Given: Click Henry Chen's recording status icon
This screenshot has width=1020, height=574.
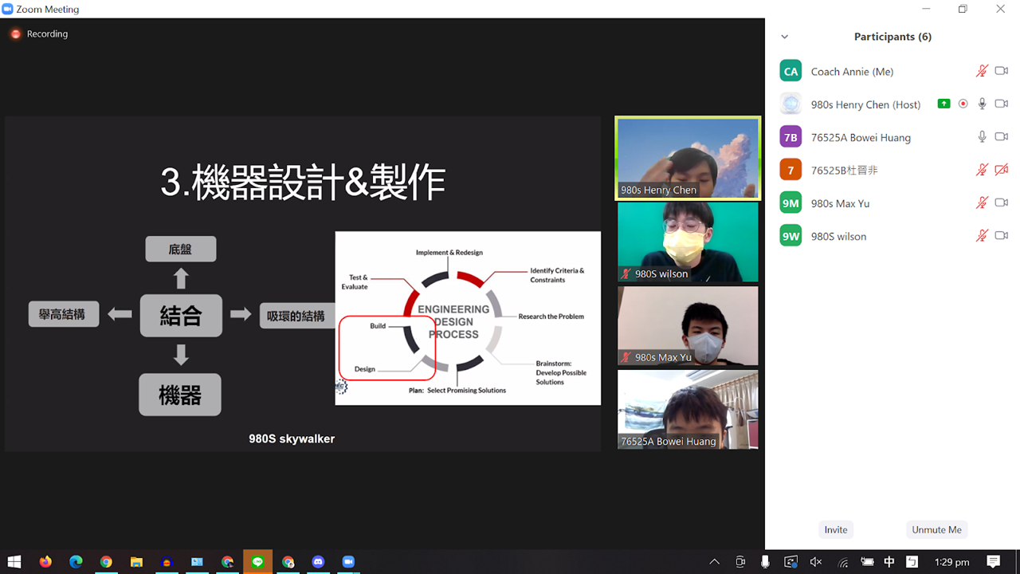Looking at the screenshot, I should pyautogui.click(x=963, y=104).
